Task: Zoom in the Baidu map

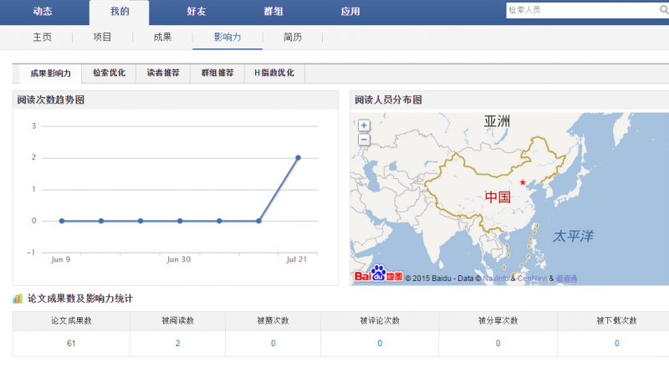Action: coord(364,125)
